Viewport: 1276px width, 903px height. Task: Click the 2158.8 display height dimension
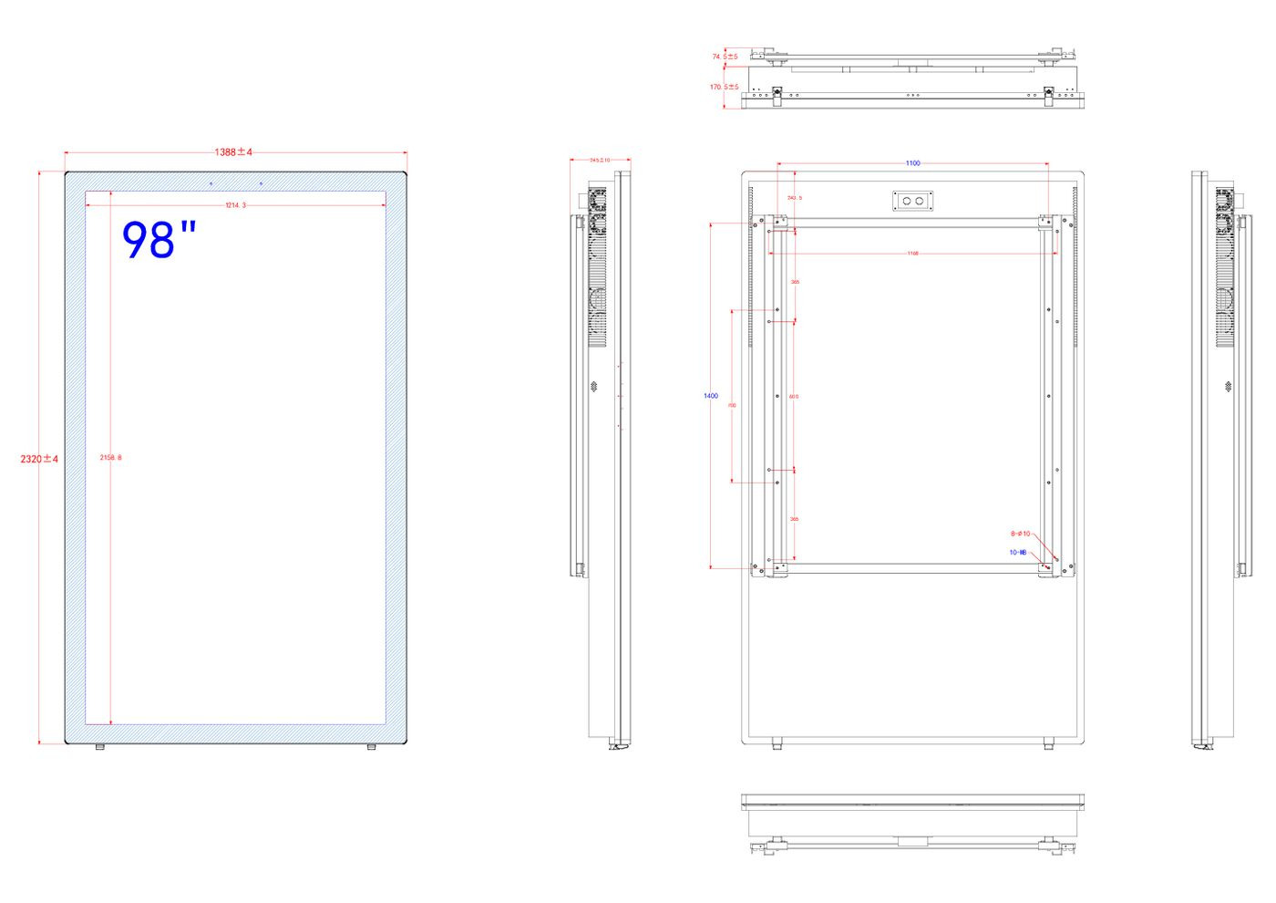110,458
